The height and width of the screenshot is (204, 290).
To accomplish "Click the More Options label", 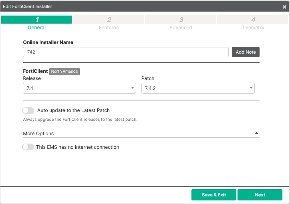I will tap(38, 134).
